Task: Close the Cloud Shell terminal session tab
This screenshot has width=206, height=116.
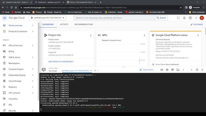Action: click(91, 71)
